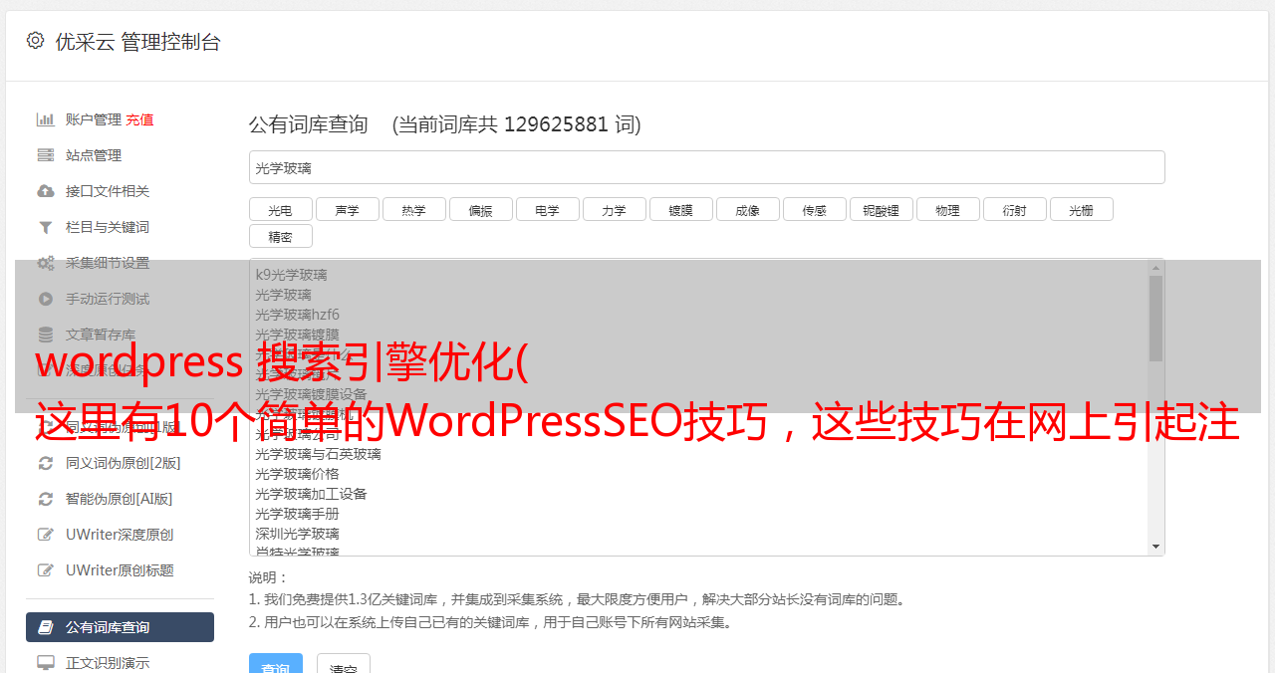
Task: Click the edit icon beside UWriter深度原创
Action: pyautogui.click(x=46, y=535)
